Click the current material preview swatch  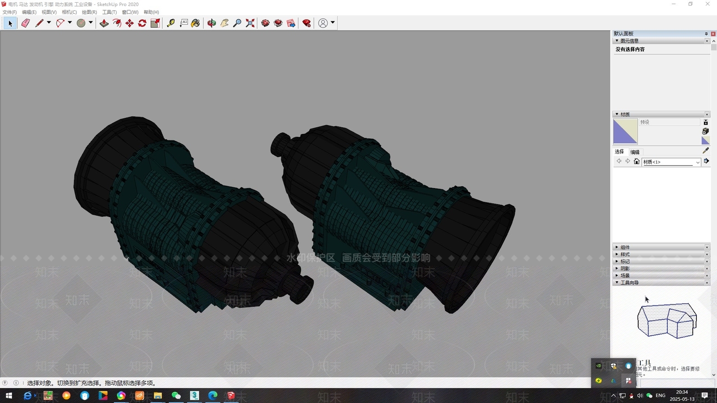[625, 132]
